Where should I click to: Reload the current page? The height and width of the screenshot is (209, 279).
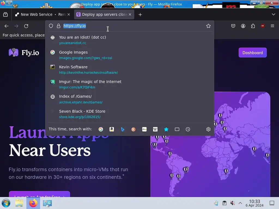coord(26,26)
